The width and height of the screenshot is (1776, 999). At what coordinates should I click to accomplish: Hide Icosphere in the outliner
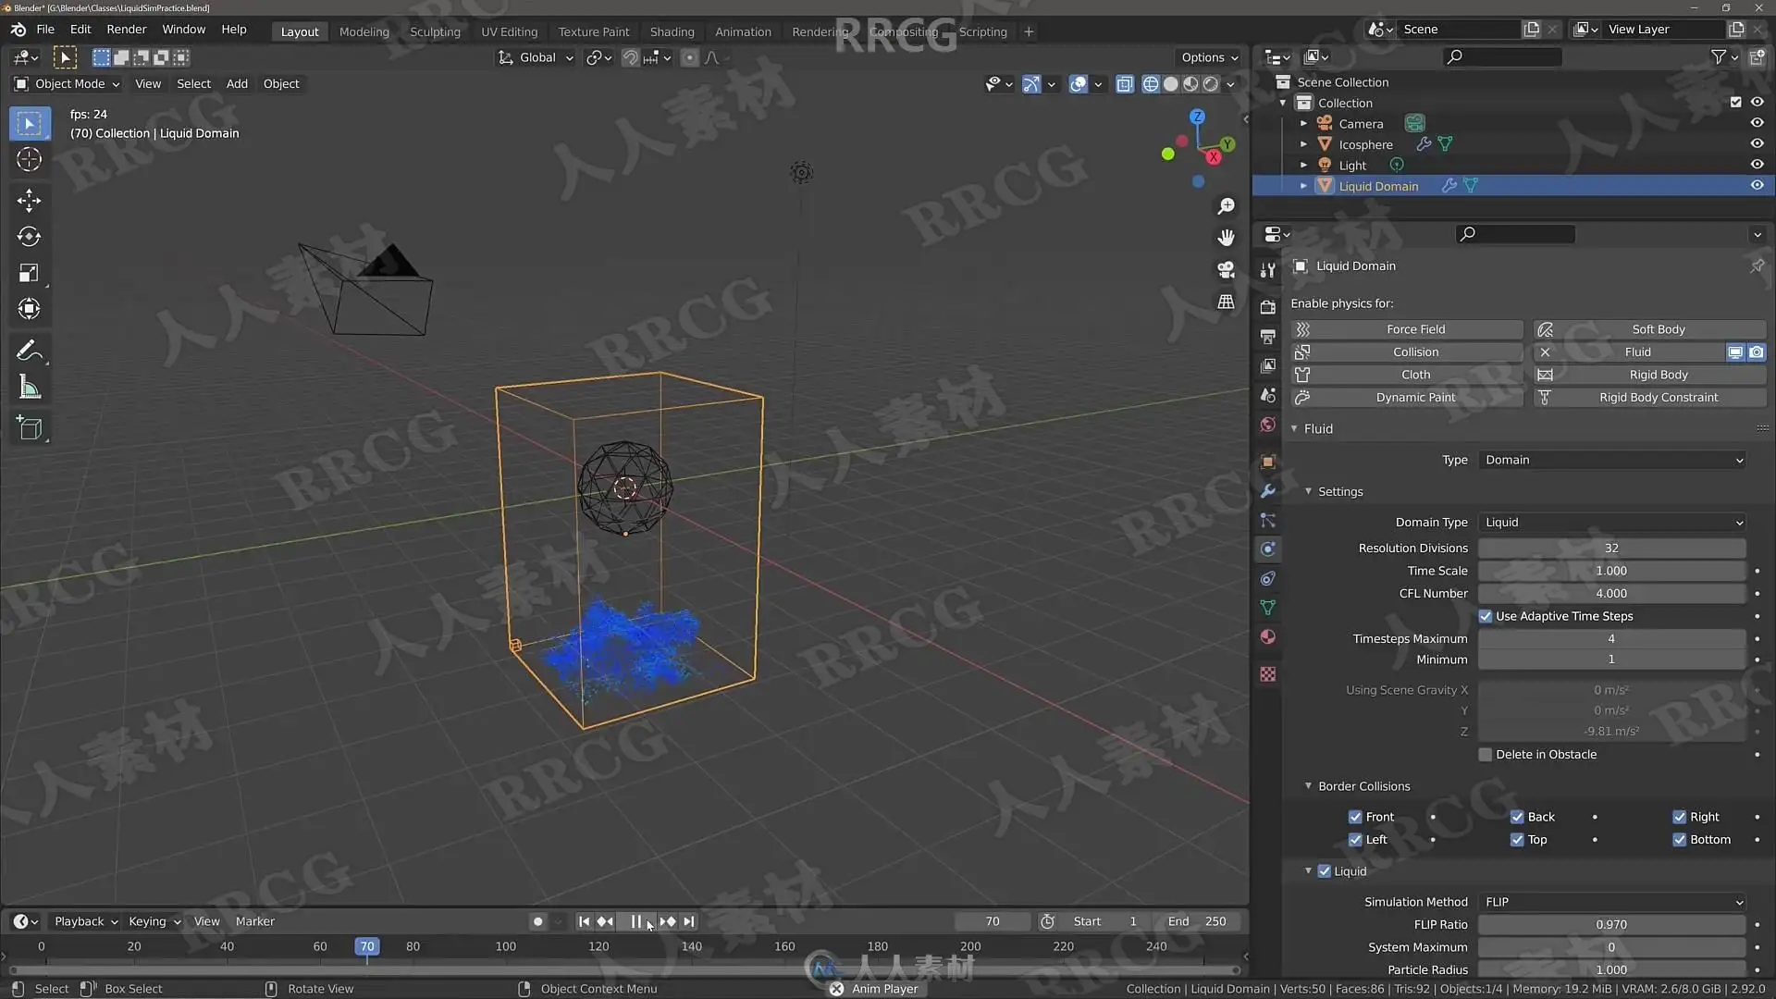(x=1757, y=143)
